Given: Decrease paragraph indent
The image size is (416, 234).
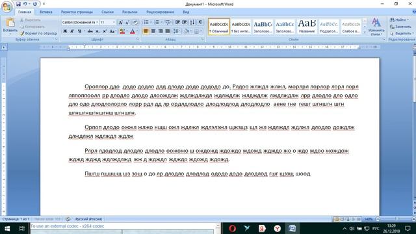Looking at the screenshot, I should tap(177, 23).
